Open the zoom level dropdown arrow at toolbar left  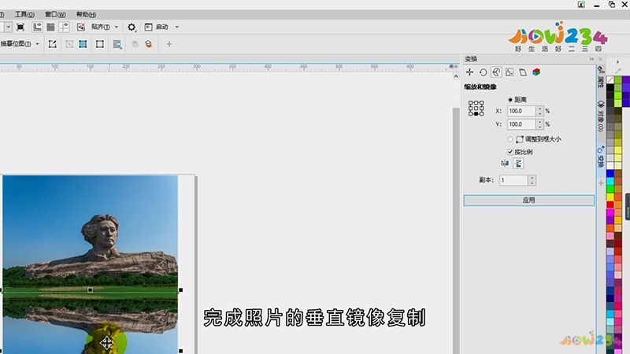(x=8, y=27)
